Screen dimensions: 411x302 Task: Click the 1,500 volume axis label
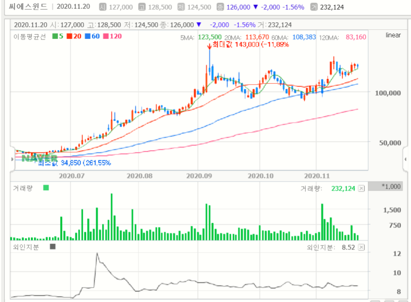pos(392,210)
